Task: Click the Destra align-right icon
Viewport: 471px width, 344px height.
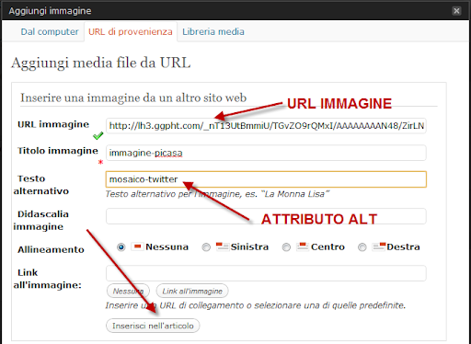Action: (379, 247)
